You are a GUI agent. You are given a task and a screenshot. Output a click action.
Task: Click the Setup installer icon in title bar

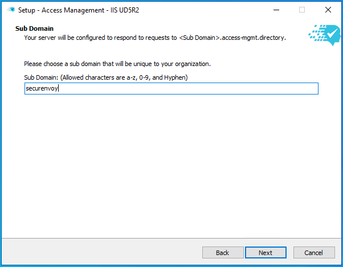[x=10, y=10]
